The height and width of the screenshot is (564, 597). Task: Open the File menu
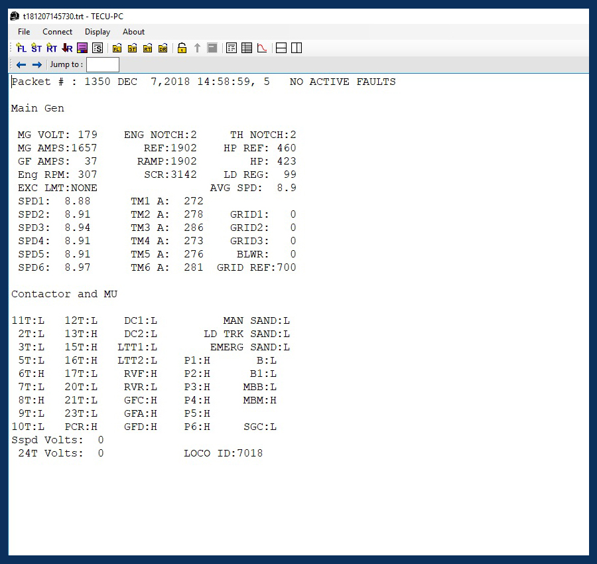[24, 32]
